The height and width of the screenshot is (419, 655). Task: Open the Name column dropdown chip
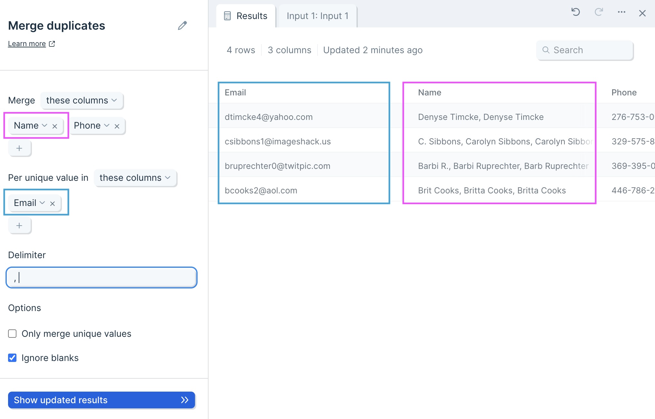pos(30,125)
